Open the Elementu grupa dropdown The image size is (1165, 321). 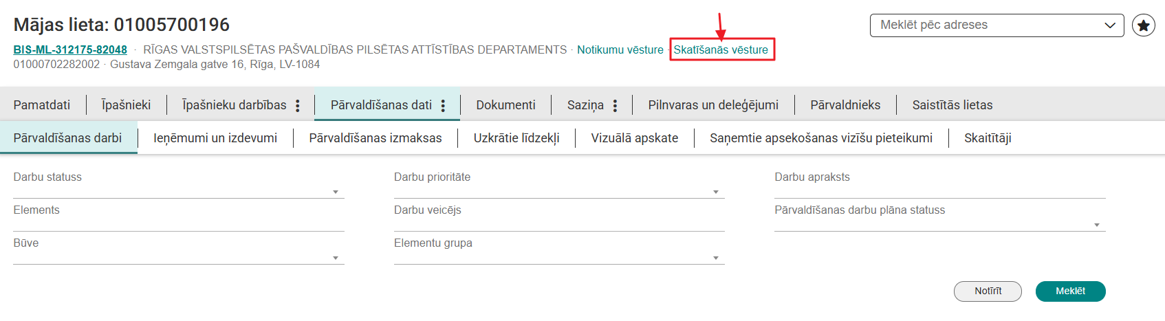pos(559,258)
